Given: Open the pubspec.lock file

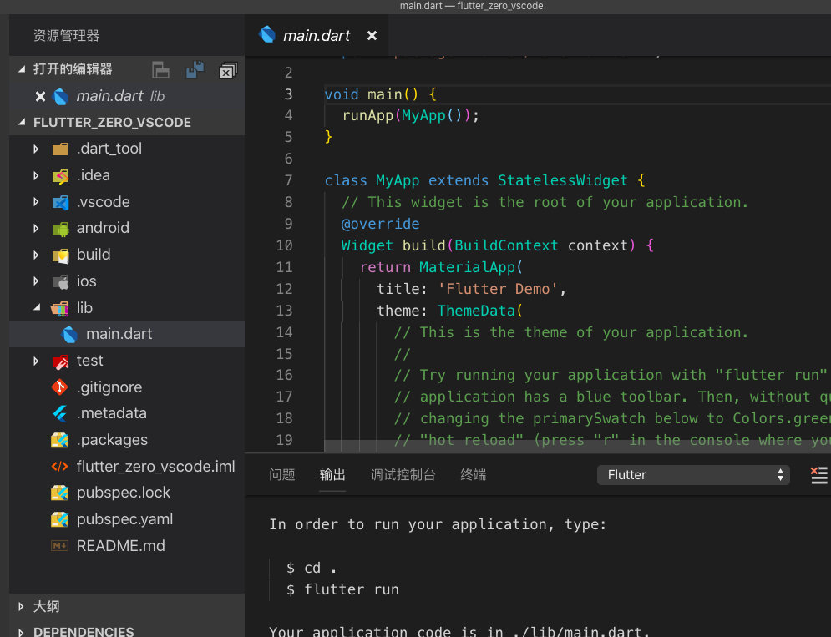Looking at the screenshot, I should 127,493.
